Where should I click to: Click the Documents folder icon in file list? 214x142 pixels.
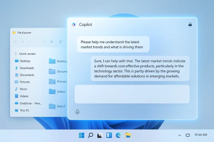(x=52, y=71)
